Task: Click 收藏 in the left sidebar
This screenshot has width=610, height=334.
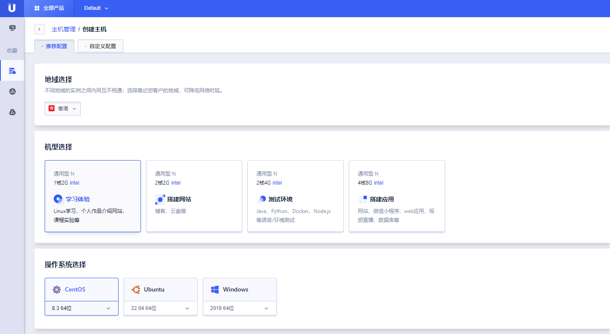Action: [x=12, y=50]
